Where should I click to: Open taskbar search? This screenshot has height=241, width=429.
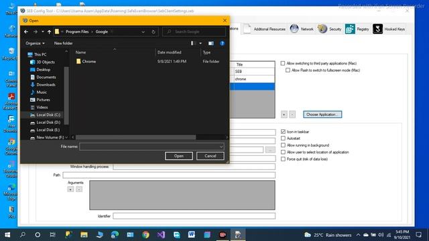click(23, 235)
